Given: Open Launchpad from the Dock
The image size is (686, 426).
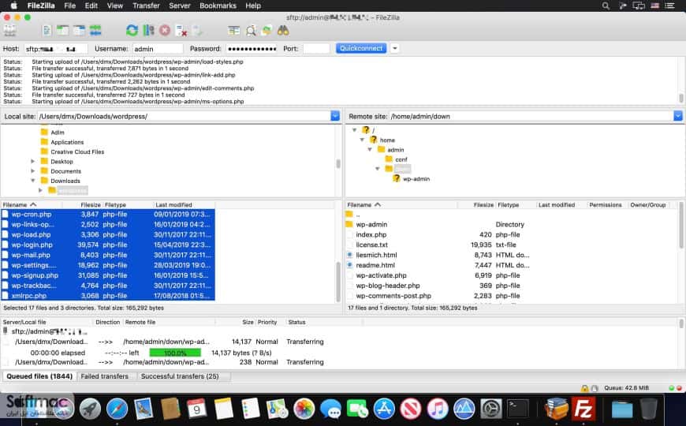Looking at the screenshot, I should 90,409.
